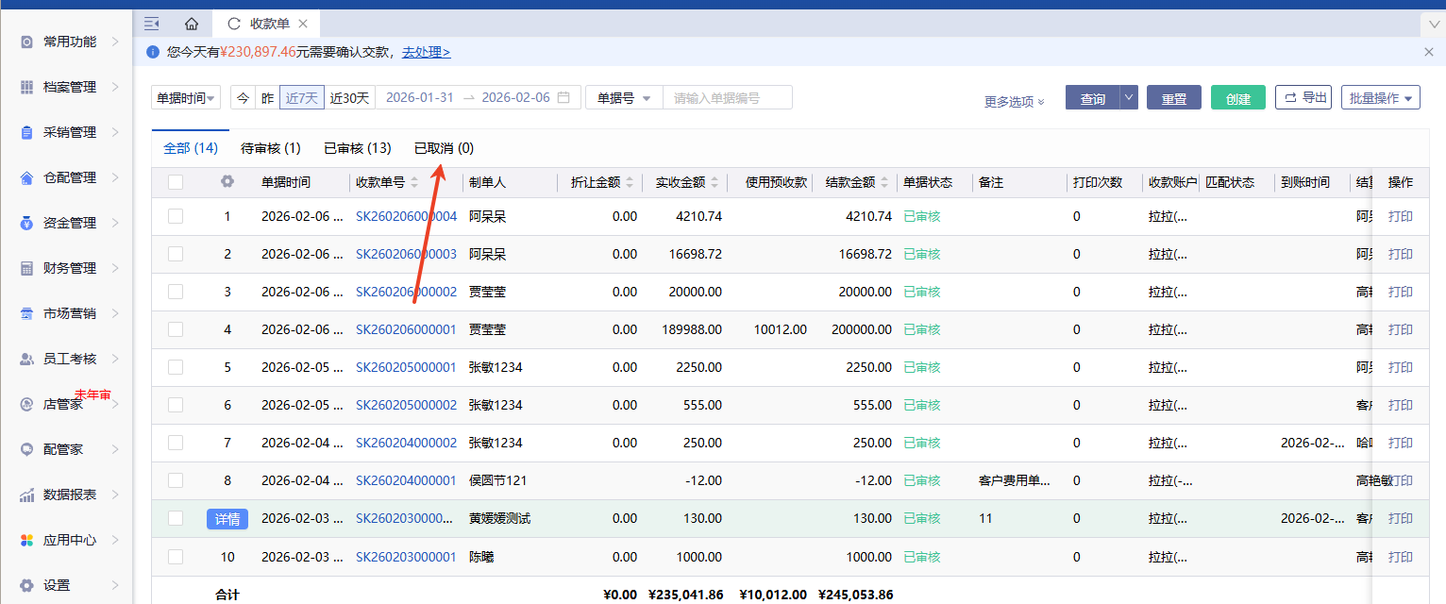Sort by 实收金额 column arrows
The height and width of the screenshot is (604, 1446).
[715, 182]
